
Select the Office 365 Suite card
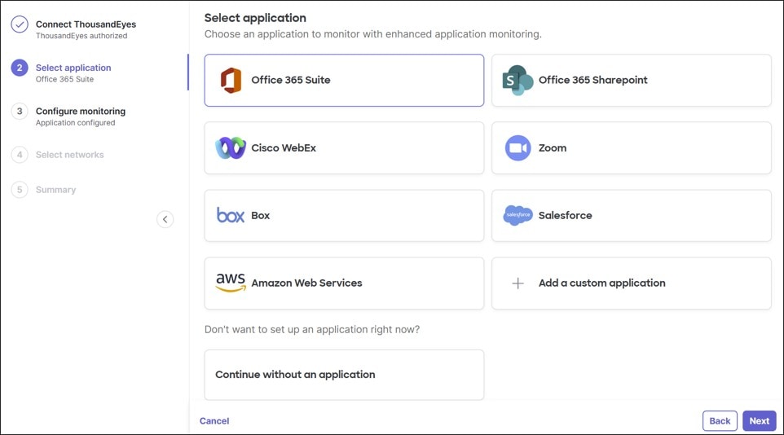pyautogui.click(x=344, y=81)
